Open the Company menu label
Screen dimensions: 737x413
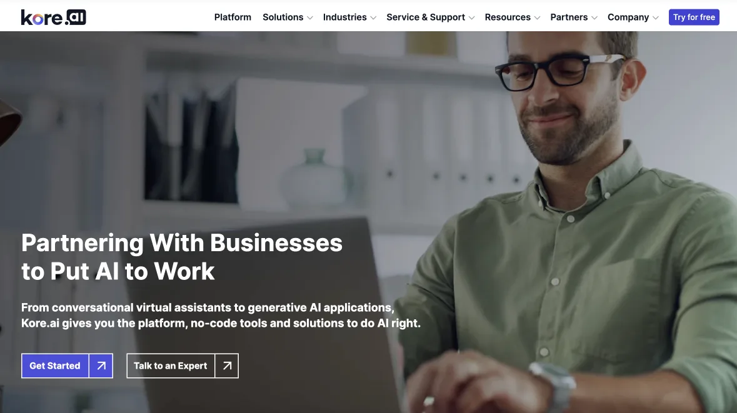click(628, 17)
